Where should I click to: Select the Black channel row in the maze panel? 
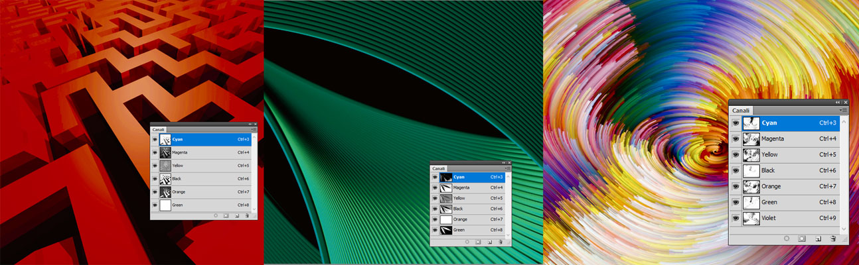coord(202,179)
